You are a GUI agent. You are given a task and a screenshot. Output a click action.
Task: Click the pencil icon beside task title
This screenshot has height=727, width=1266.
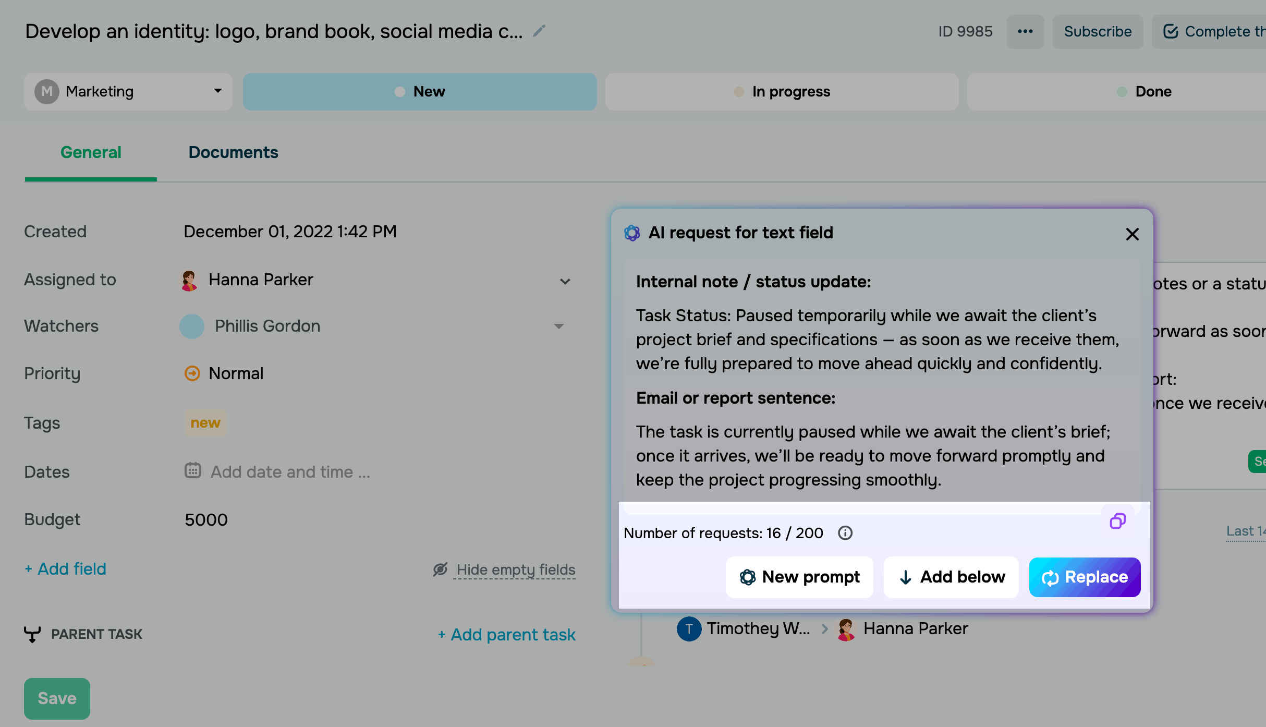539,31
